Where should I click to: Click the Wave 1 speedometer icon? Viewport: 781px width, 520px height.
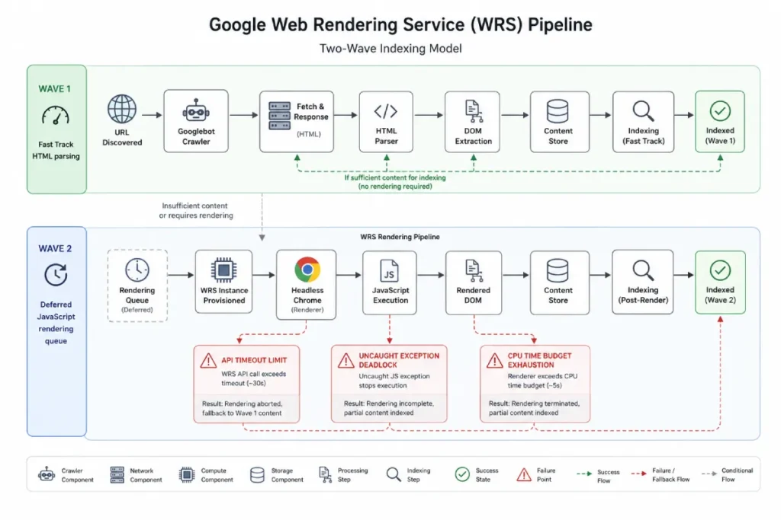coord(55,115)
